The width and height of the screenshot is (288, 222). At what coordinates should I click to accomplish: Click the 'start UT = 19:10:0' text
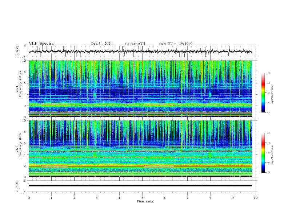pos(176,44)
